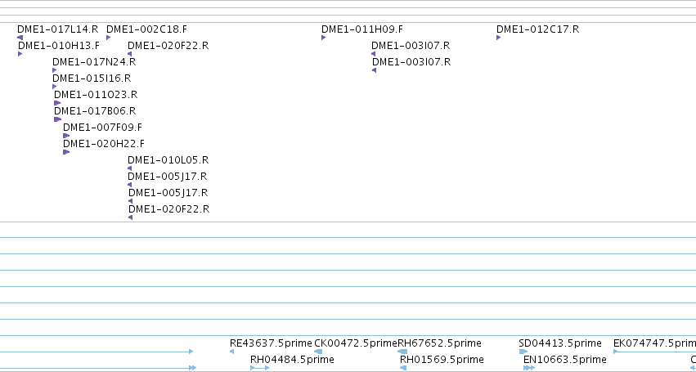
Task: Select the EN10663.5prime EST label
Action: 564,360
